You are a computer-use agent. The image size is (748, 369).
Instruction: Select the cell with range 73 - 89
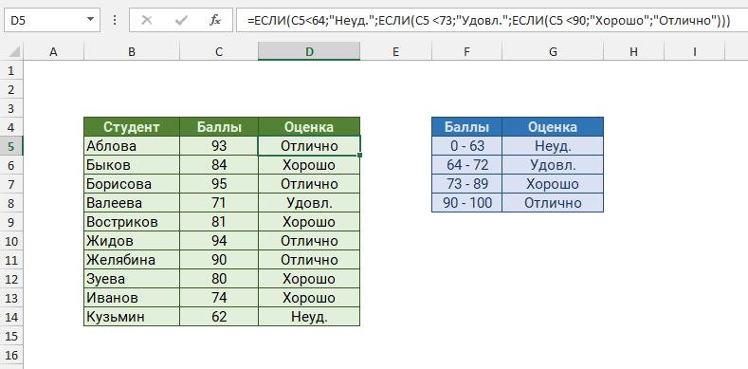(467, 184)
